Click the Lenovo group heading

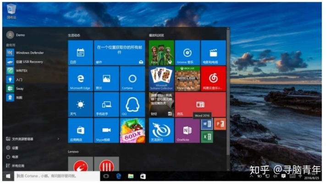click(x=73, y=152)
